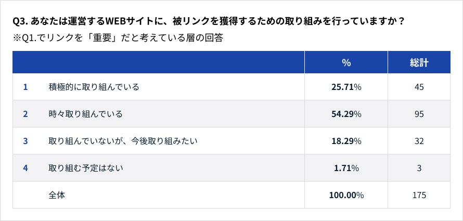Select the "積極的に取り組んでいる" row label

pyautogui.click(x=94, y=87)
